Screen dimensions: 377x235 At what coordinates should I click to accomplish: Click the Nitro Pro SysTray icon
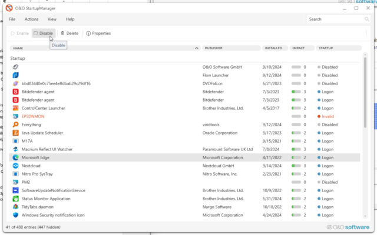click(16, 174)
